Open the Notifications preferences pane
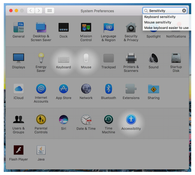195x175 pixels. pyautogui.click(x=176, y=37)
